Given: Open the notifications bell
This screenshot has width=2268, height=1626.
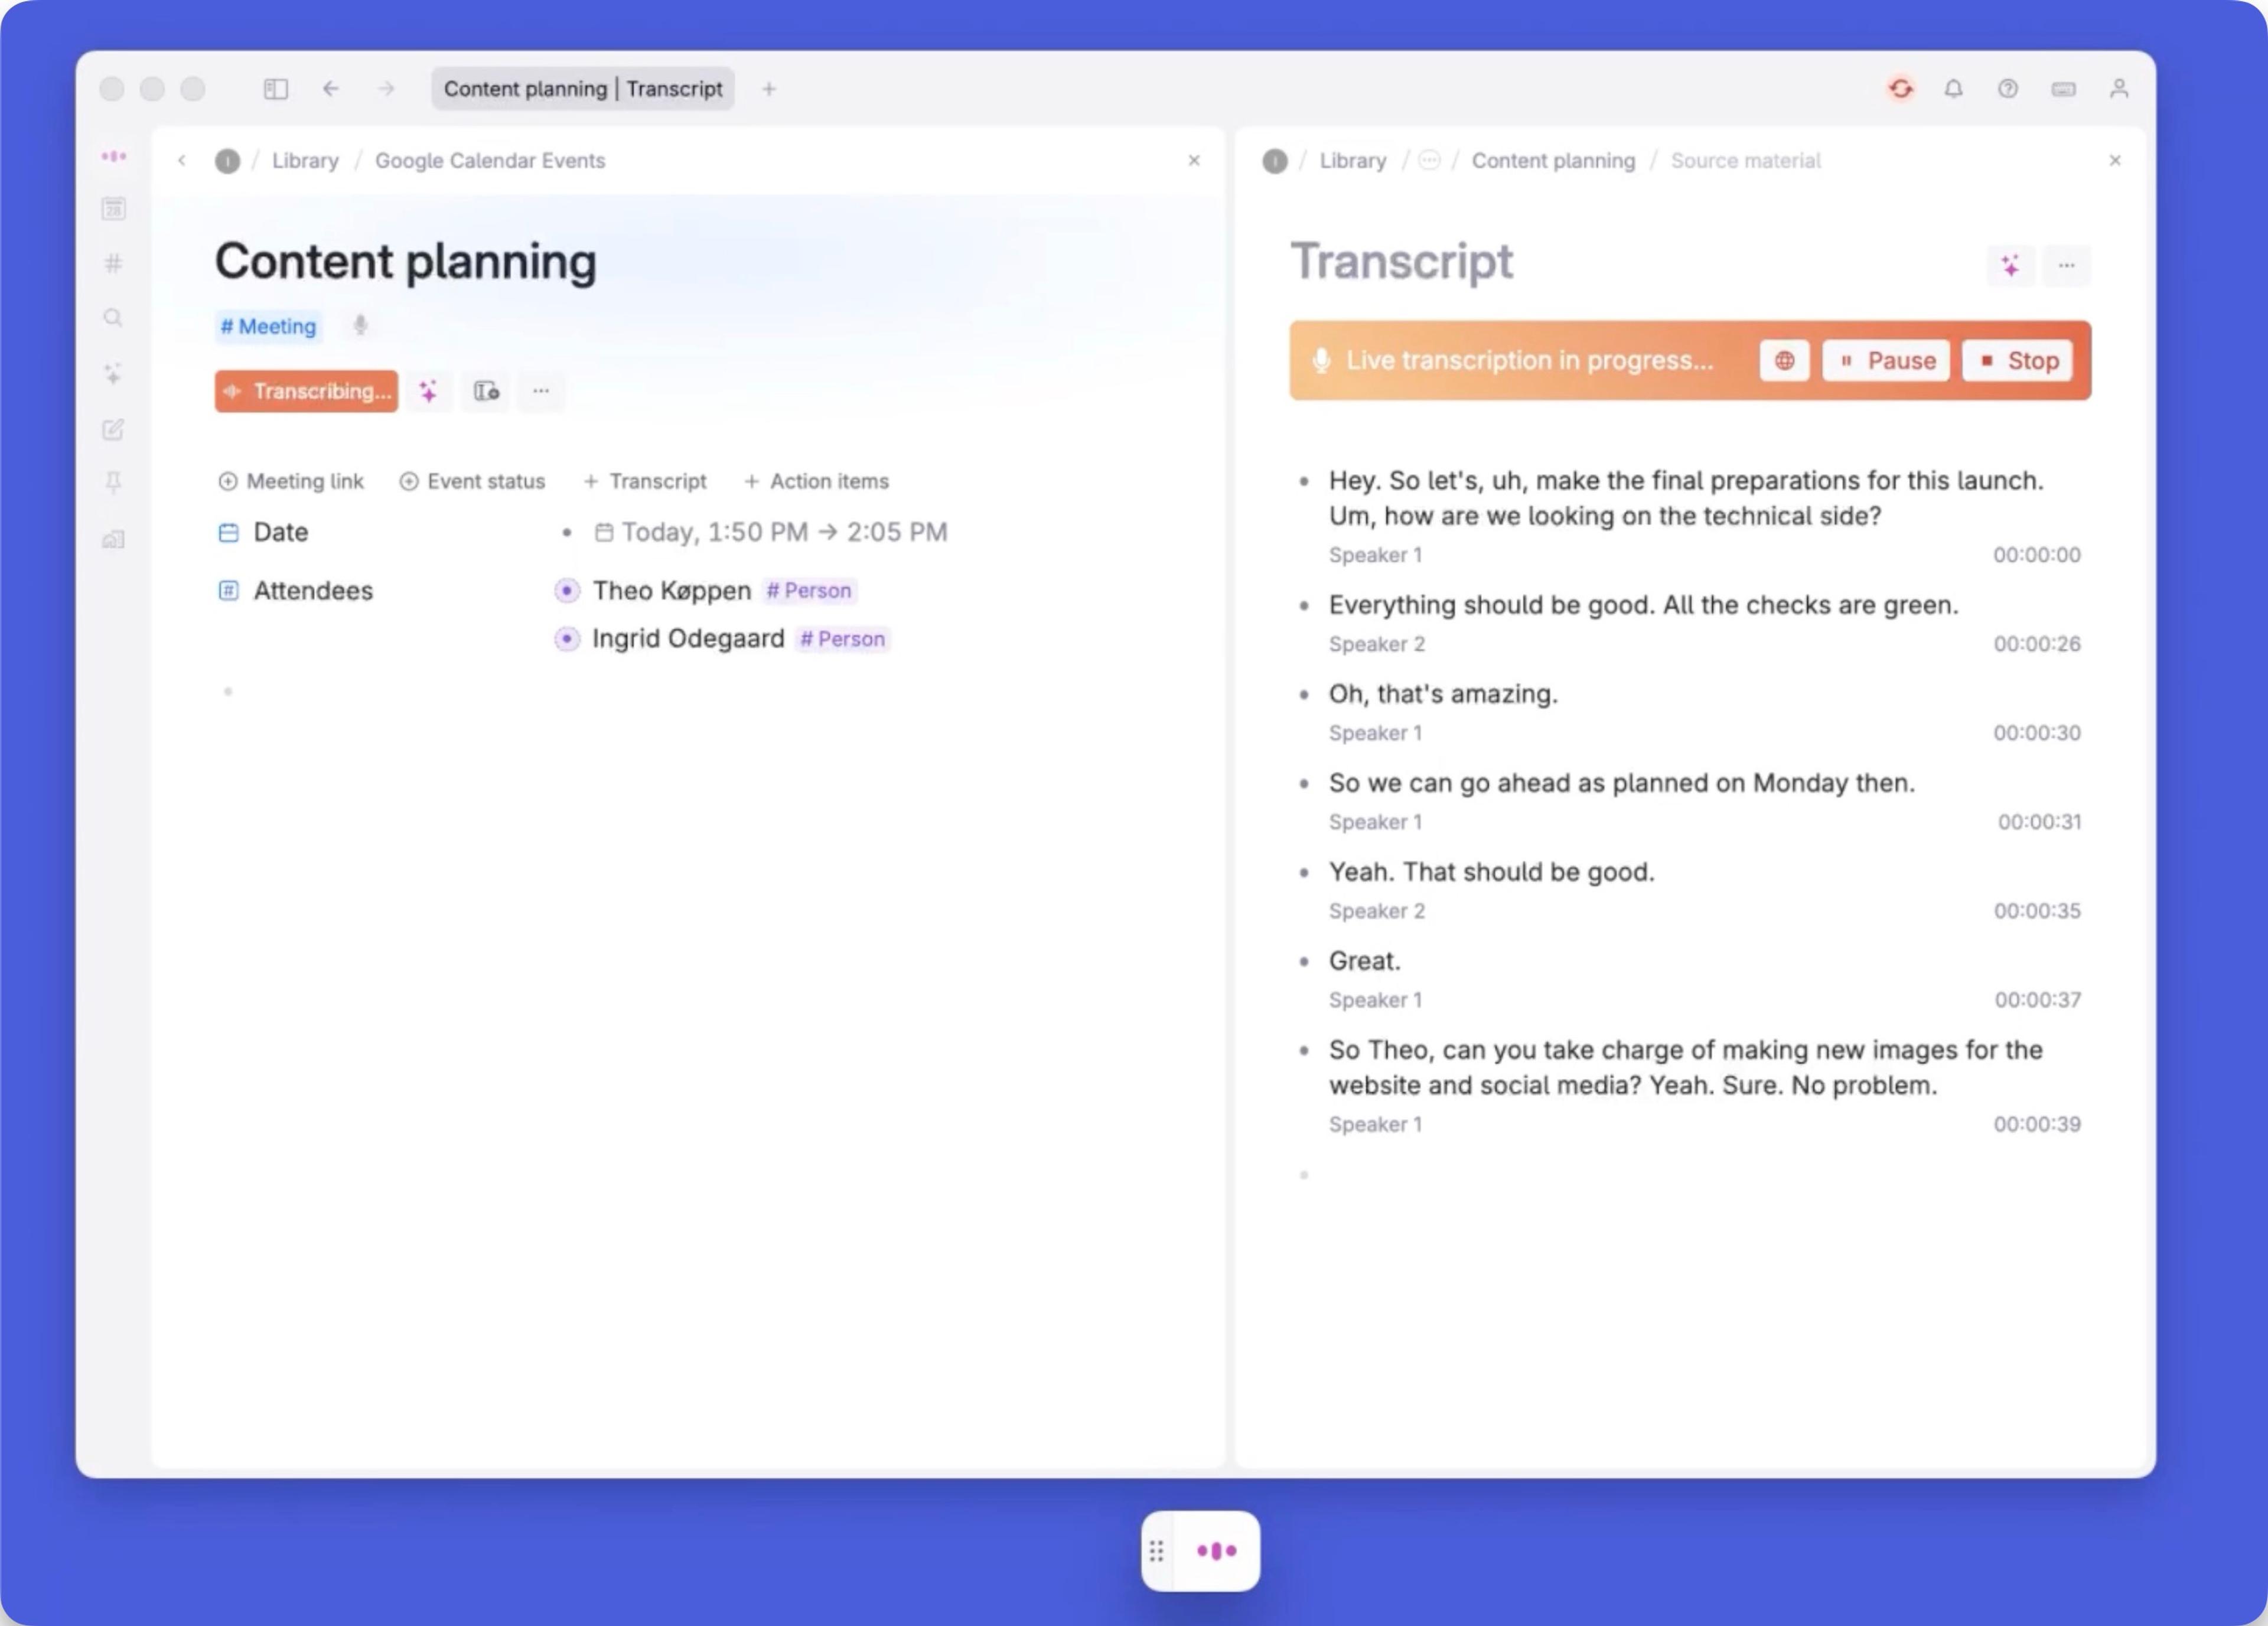Looking at the screenshot, I should pos(1953,89).
